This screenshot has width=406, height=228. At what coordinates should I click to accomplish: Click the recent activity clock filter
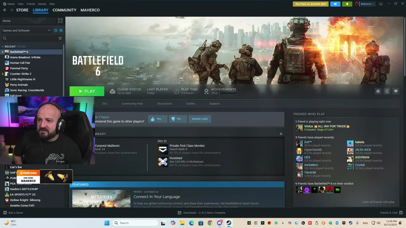pyautogui.click(x=56, y=30)
